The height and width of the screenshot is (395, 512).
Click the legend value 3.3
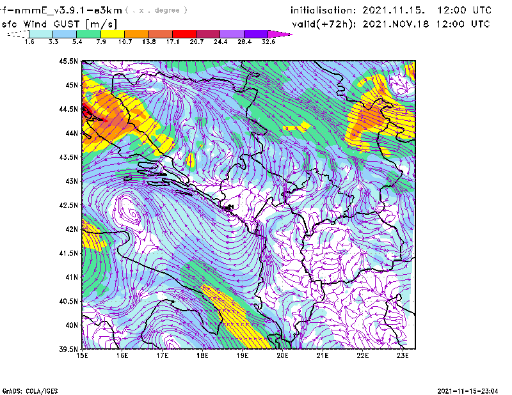[53, 42]
